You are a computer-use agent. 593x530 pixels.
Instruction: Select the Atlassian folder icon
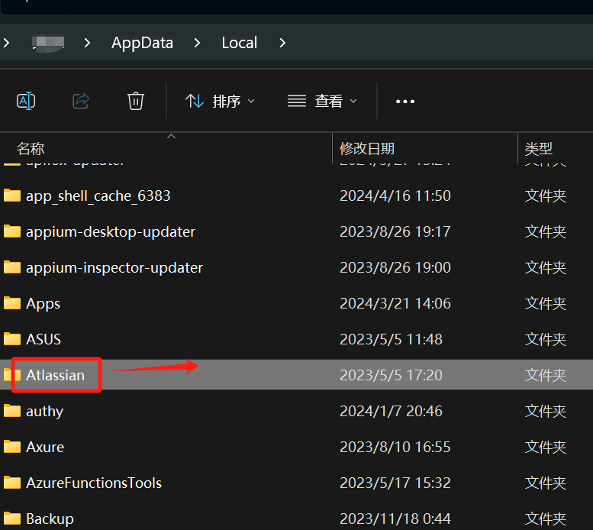tap(12, 375)
